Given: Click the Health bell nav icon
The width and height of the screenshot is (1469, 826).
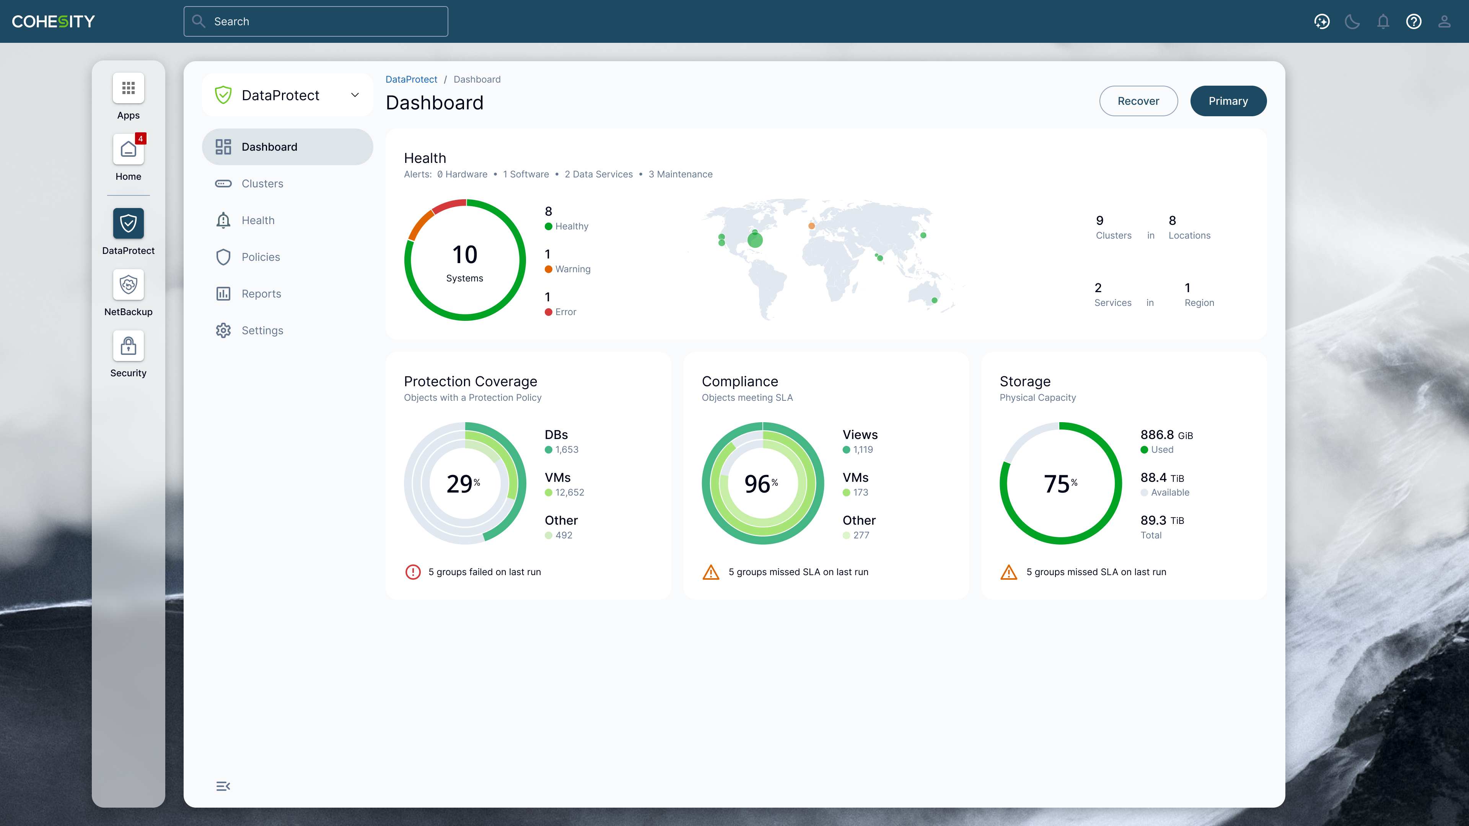Looking at the screenshot, I should (x=223, y=221).
